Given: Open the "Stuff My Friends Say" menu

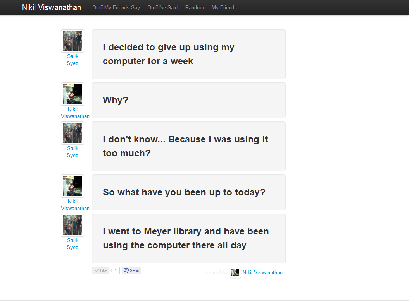Looking at the screenshot, I should (x=116, y=7).
